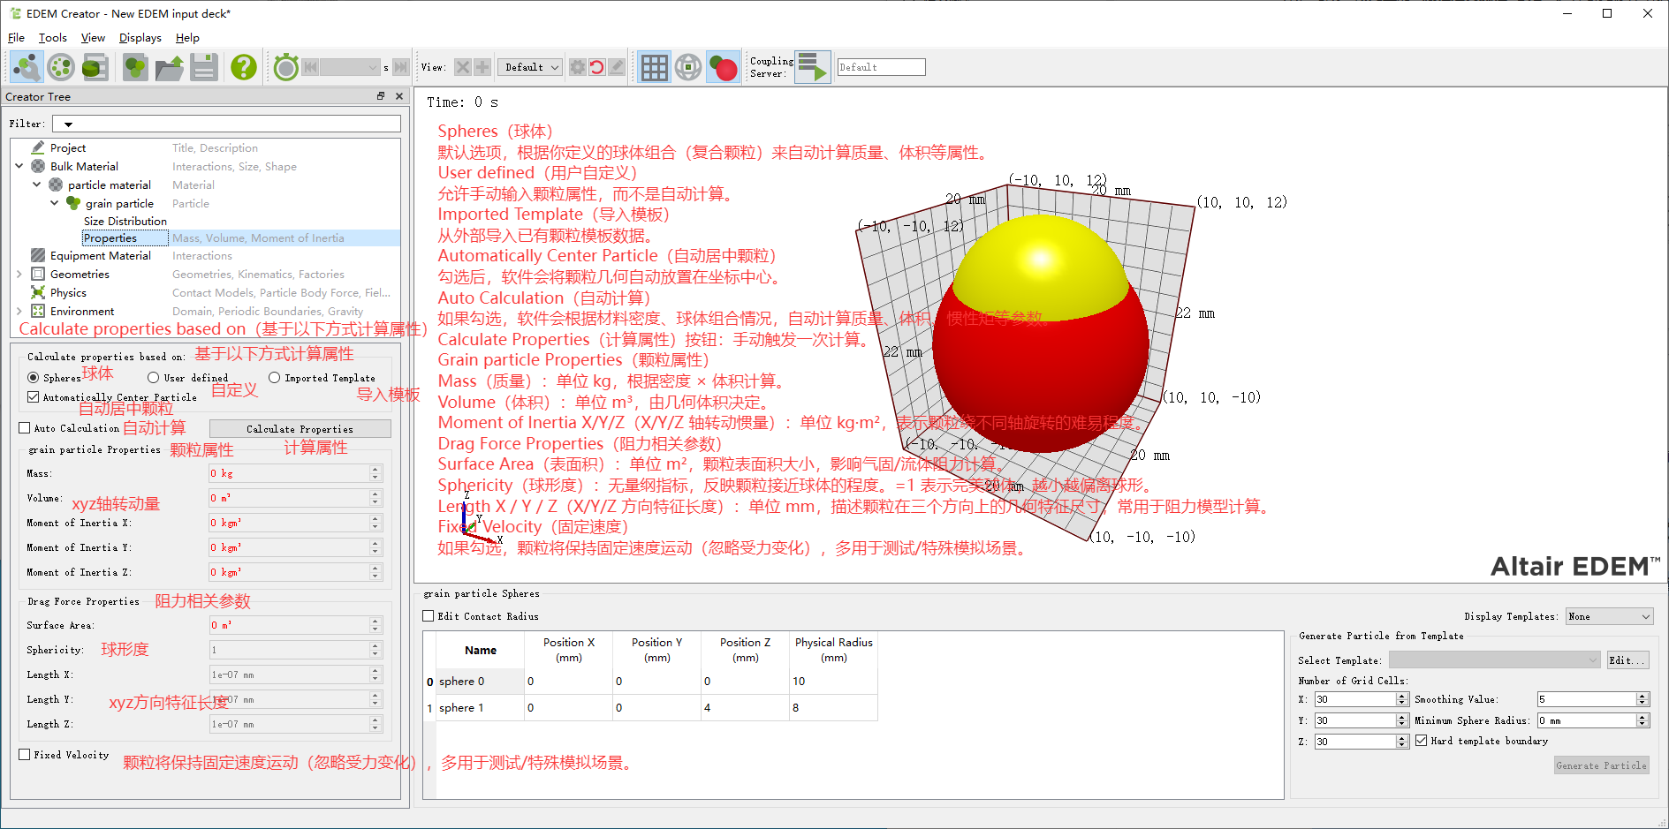
Task: Tick the Fixed Velocity checkbox
Action: coord(25,755)
